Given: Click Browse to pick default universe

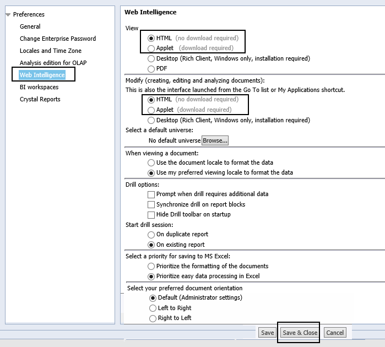Looking at the screenshot, I should click(215, 140).
